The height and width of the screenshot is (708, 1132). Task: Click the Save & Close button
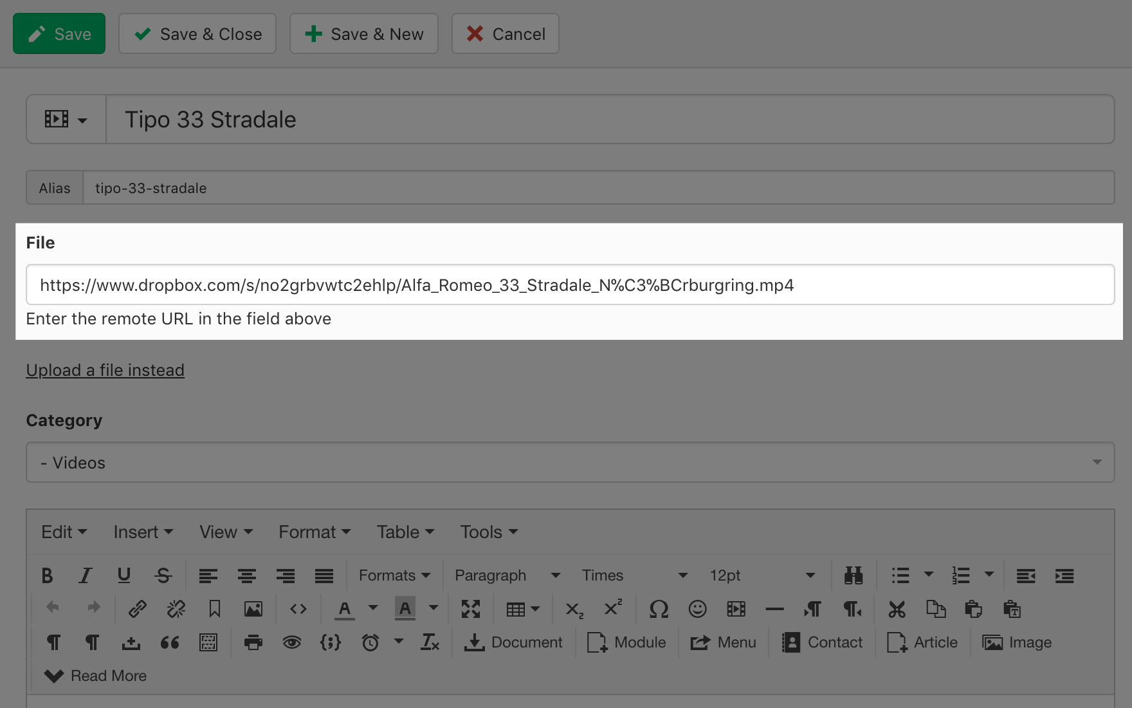pos(197,34)
